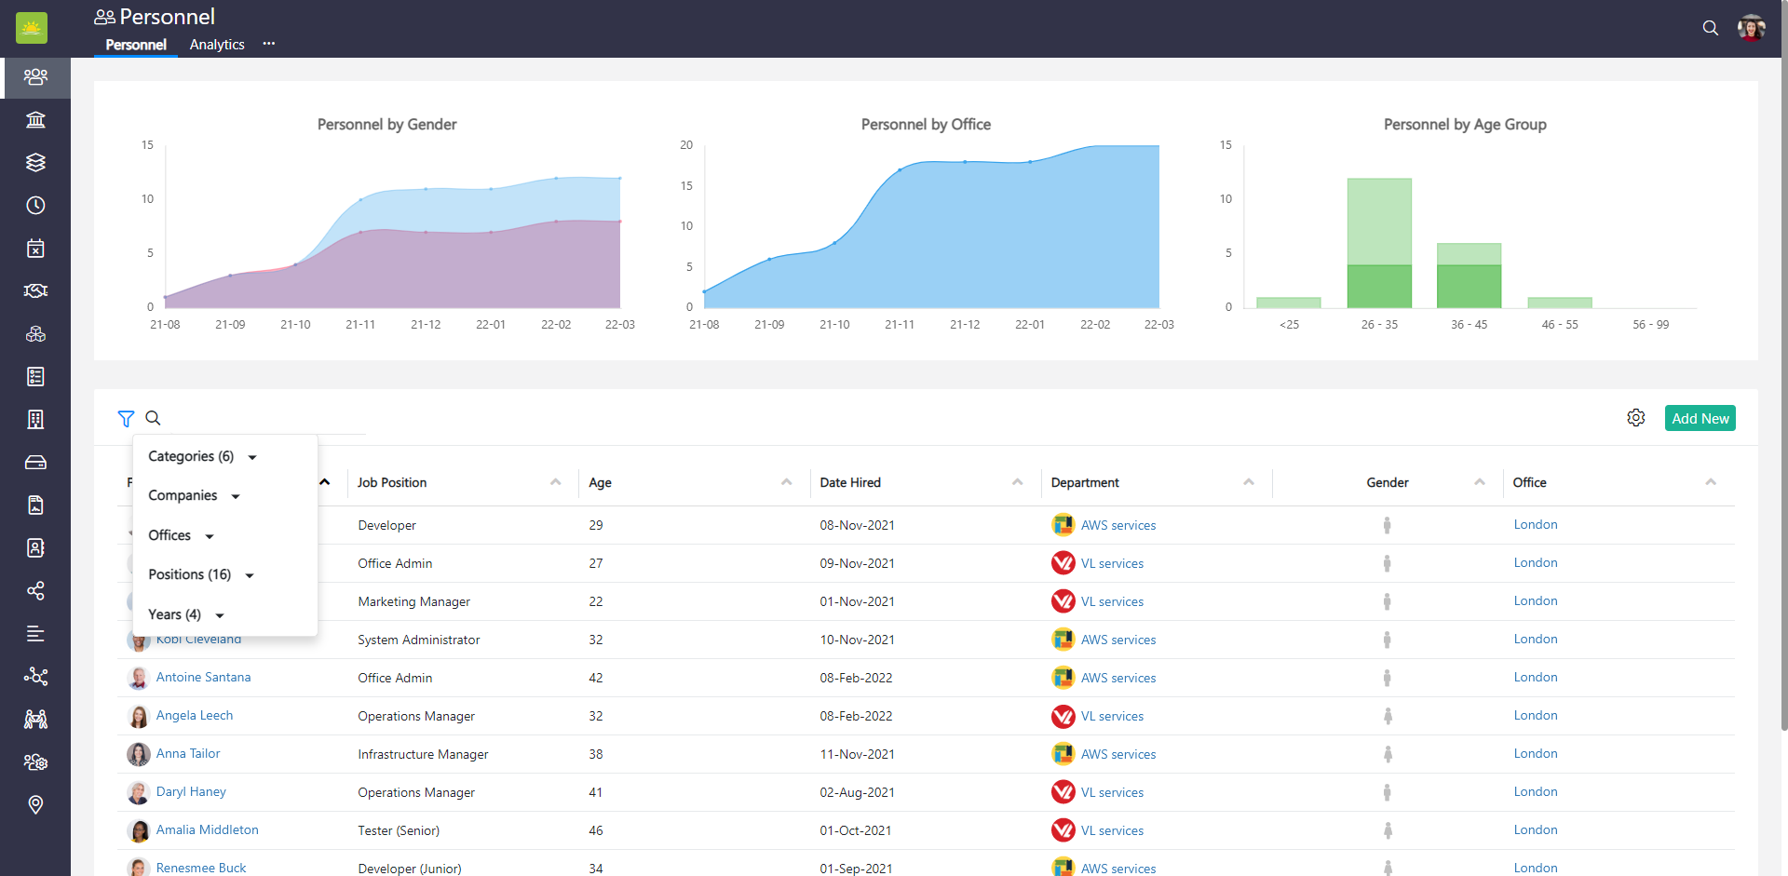Open the calendar icon in the sidebar
The image size is (1788, 876).
click(x=35, y=248)
